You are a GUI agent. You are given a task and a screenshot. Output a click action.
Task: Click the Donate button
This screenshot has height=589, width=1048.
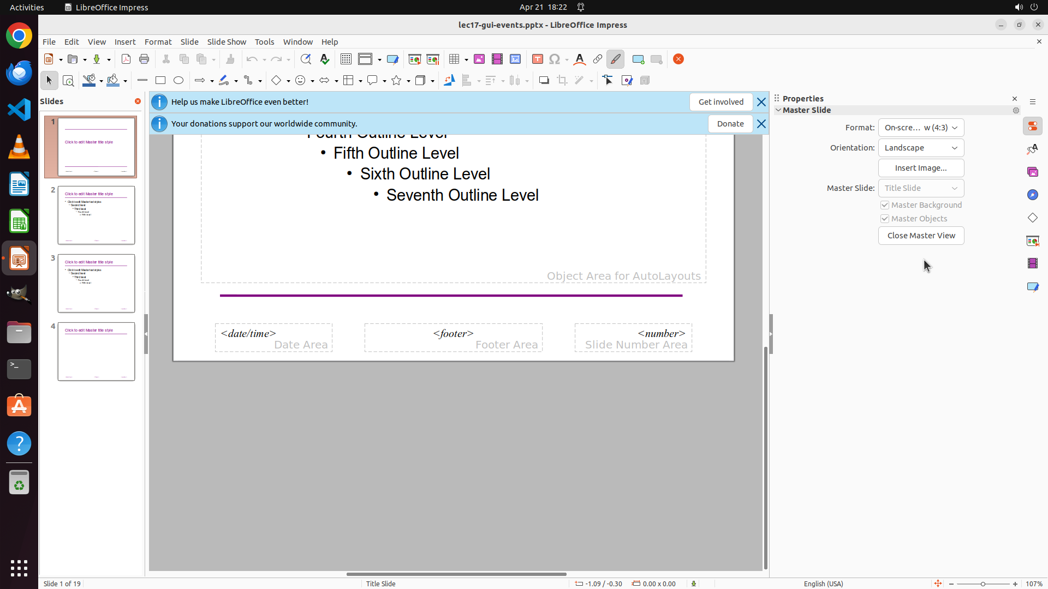click(730, 124)
